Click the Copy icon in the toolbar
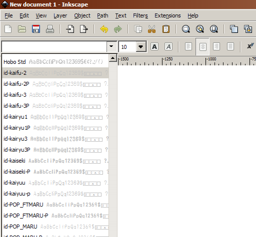This screenshot has height=237, width=256. coord(138,29)
